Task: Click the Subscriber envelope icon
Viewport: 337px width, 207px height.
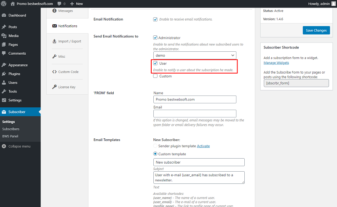Action: pyautogui.click(x=4, y=111)
